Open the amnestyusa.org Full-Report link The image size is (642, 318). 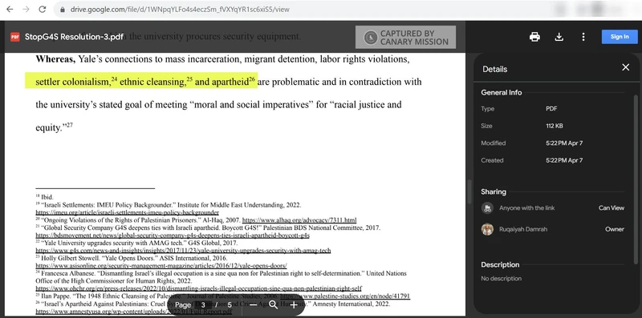[x=133, y=312]
